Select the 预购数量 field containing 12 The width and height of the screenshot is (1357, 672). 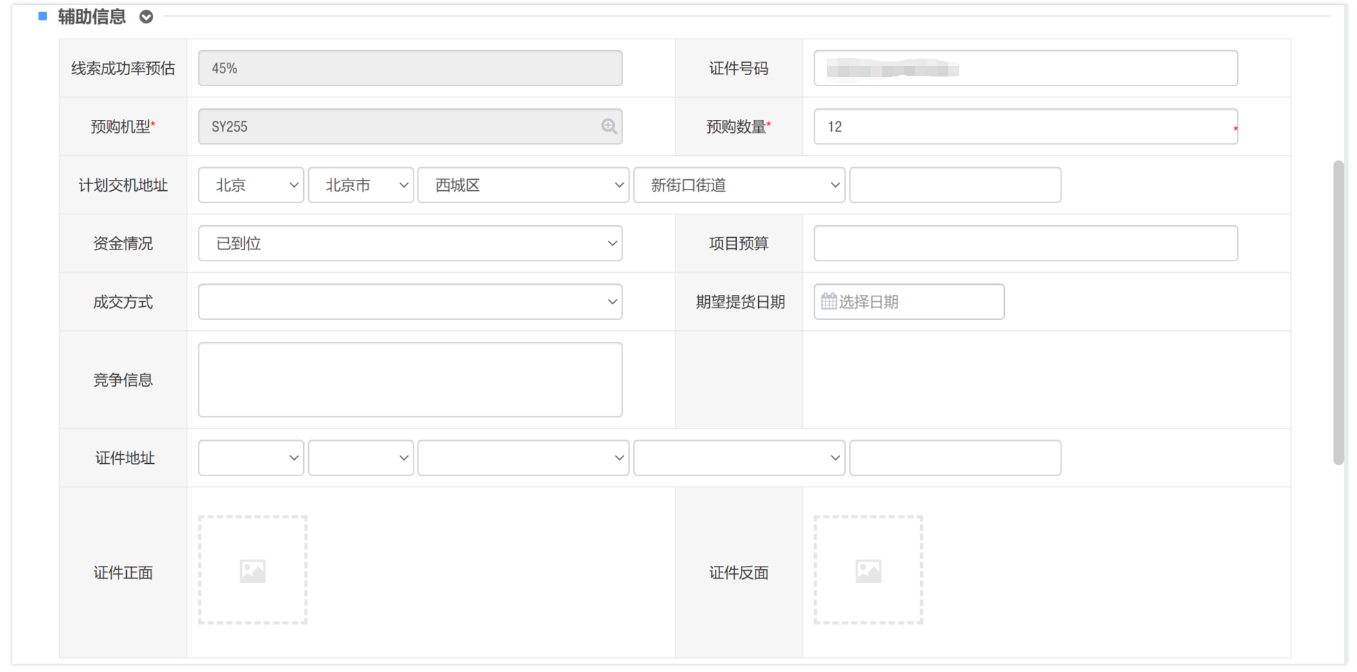pos(1025,126)
